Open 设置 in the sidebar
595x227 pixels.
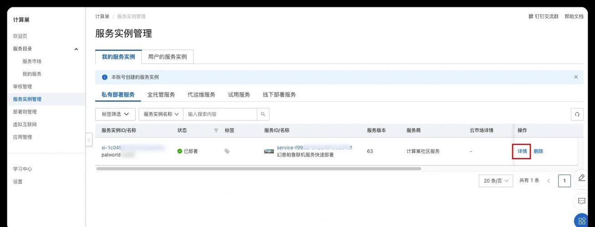[18, 182]
